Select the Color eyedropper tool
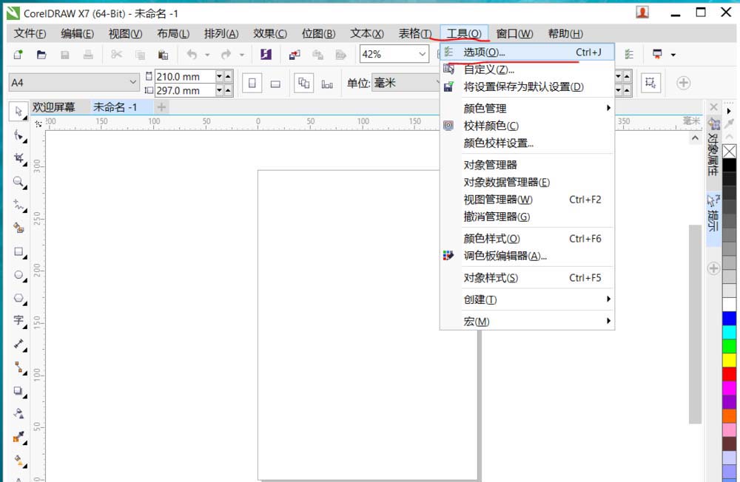 coord(19,437)
